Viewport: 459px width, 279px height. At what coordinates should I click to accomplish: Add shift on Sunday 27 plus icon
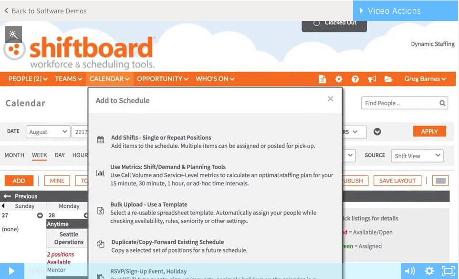40,215
